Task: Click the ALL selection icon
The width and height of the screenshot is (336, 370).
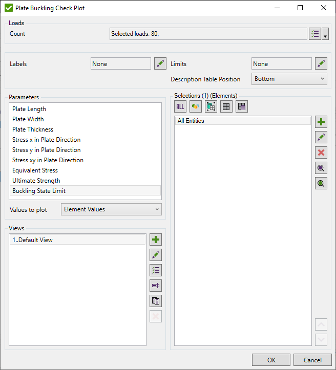Action: (x=180, y=106)
